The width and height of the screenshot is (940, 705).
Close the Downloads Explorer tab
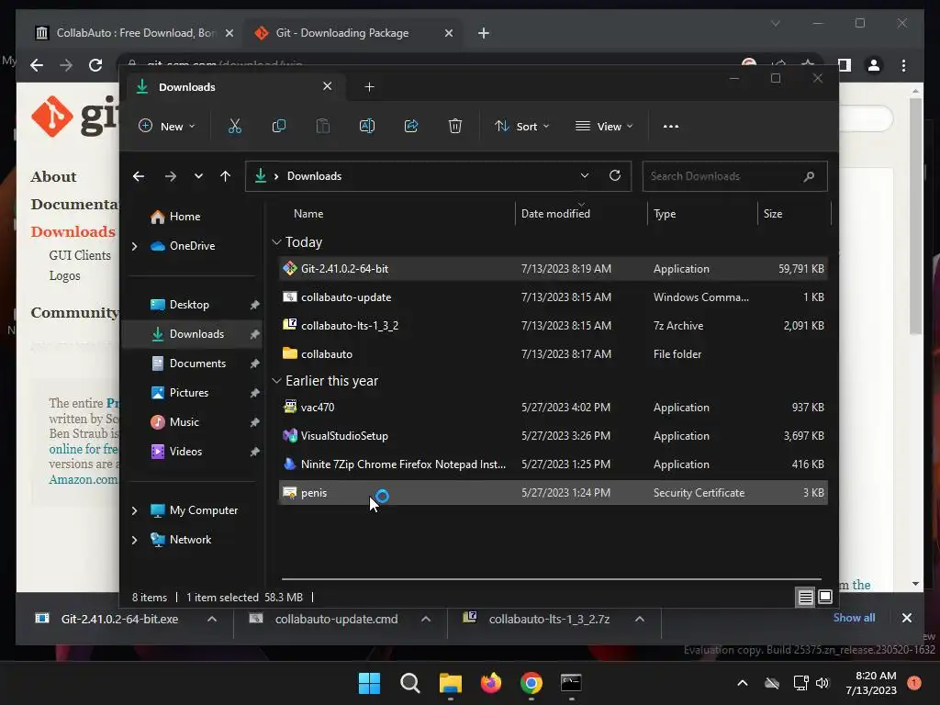(328, 86)
